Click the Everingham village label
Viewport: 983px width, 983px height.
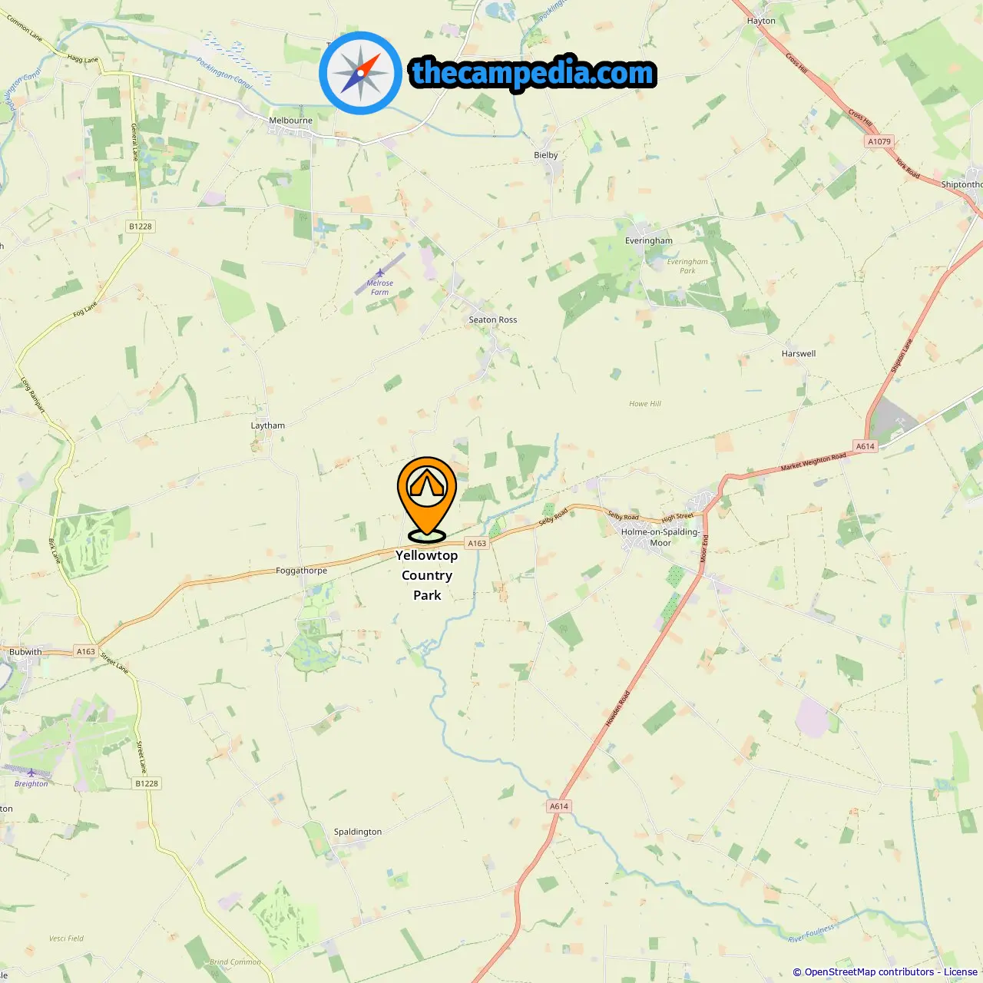click(x=649, y=240)
